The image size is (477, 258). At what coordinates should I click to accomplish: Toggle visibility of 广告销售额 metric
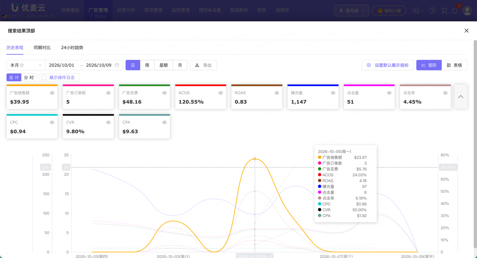tap(52, 93)
